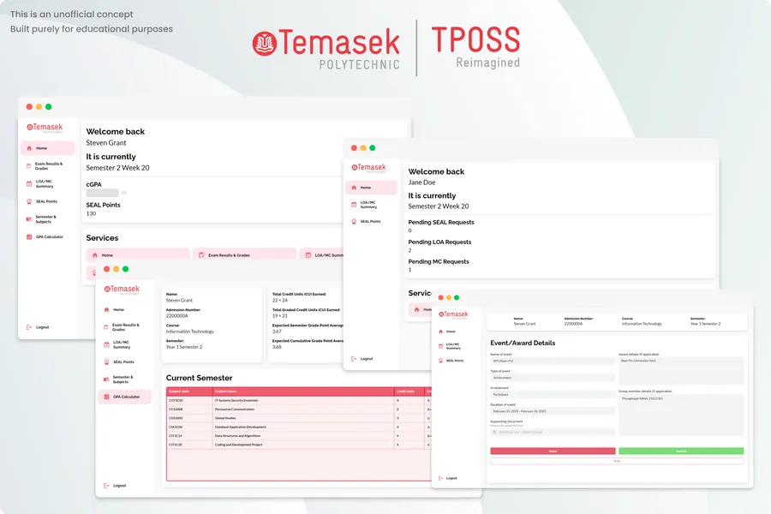Toggle cGPA visibility next to the hidden value

126,193
